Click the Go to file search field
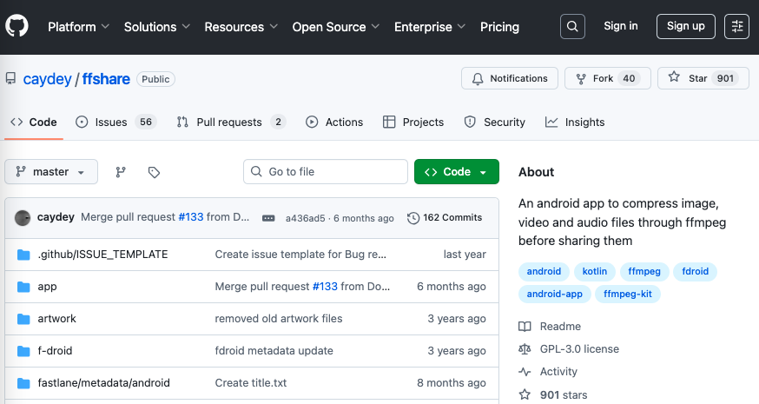The width and height of the screenshot is (759, 404). 326,172
